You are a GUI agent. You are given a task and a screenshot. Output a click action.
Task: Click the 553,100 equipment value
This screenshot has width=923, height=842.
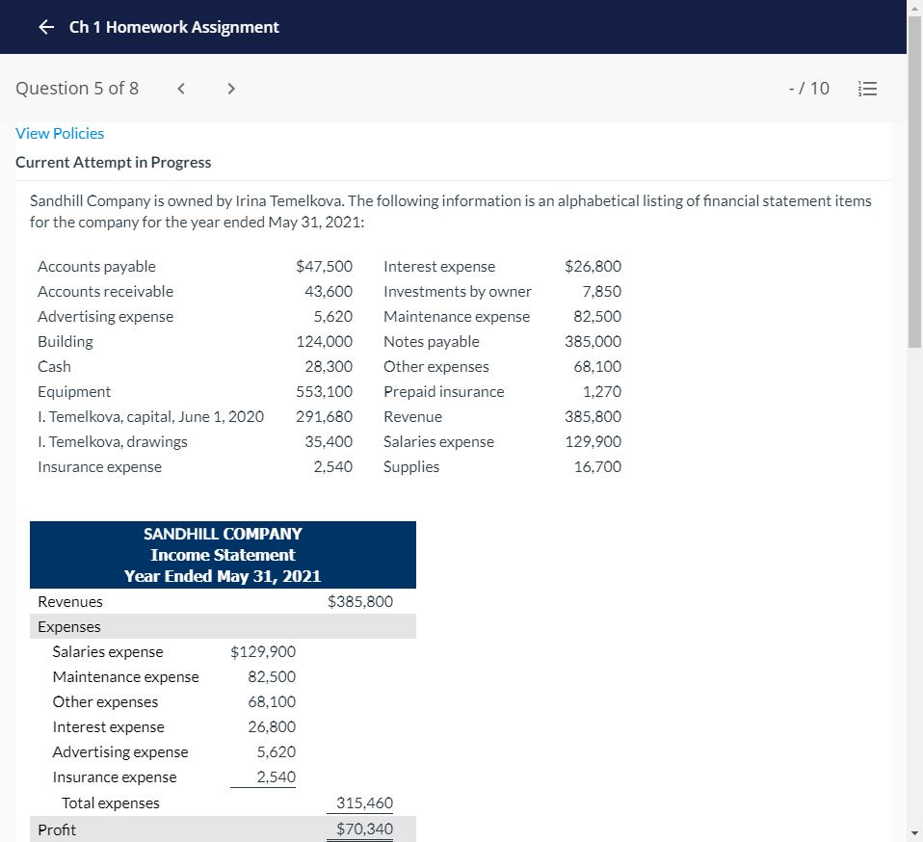(x=325, y=392)
